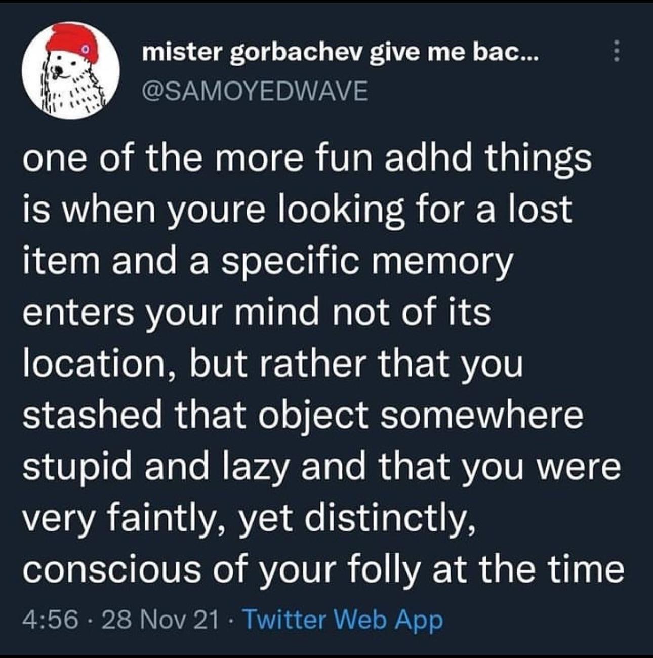
Task: Click the line 'is when youre looking for a lost'
Action: [298, 210]
